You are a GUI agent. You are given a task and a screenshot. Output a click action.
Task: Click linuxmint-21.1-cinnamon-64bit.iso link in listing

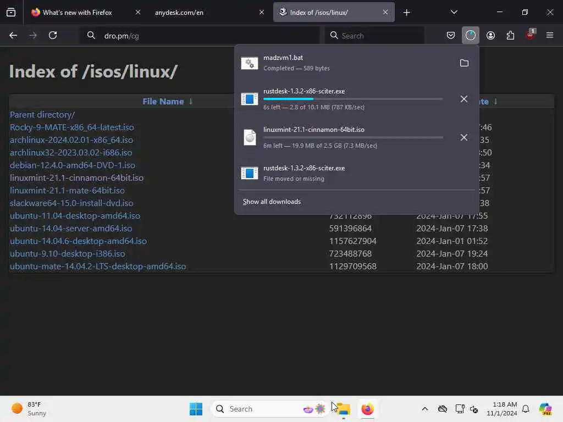pos(76,178)
